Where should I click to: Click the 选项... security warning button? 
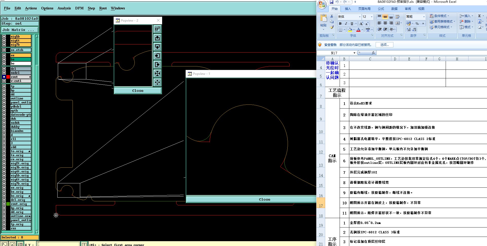(384, 45)
